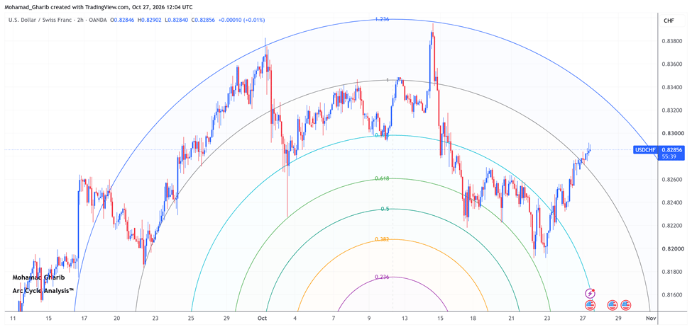The width and height of the screenshot is (692, 327).
Task: Click the 11 date label on time axis
Action: pyautogui.click(x=13, y=319)
